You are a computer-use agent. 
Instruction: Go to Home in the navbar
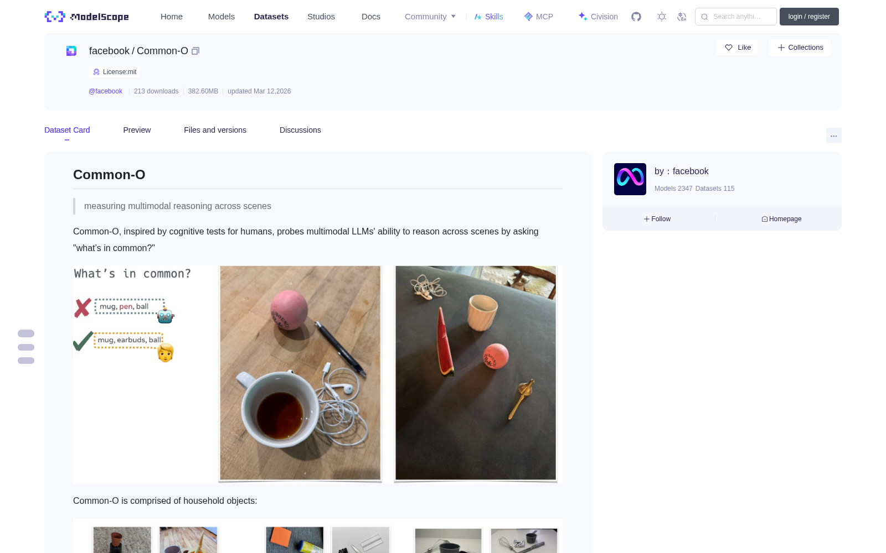coord(172,17)
